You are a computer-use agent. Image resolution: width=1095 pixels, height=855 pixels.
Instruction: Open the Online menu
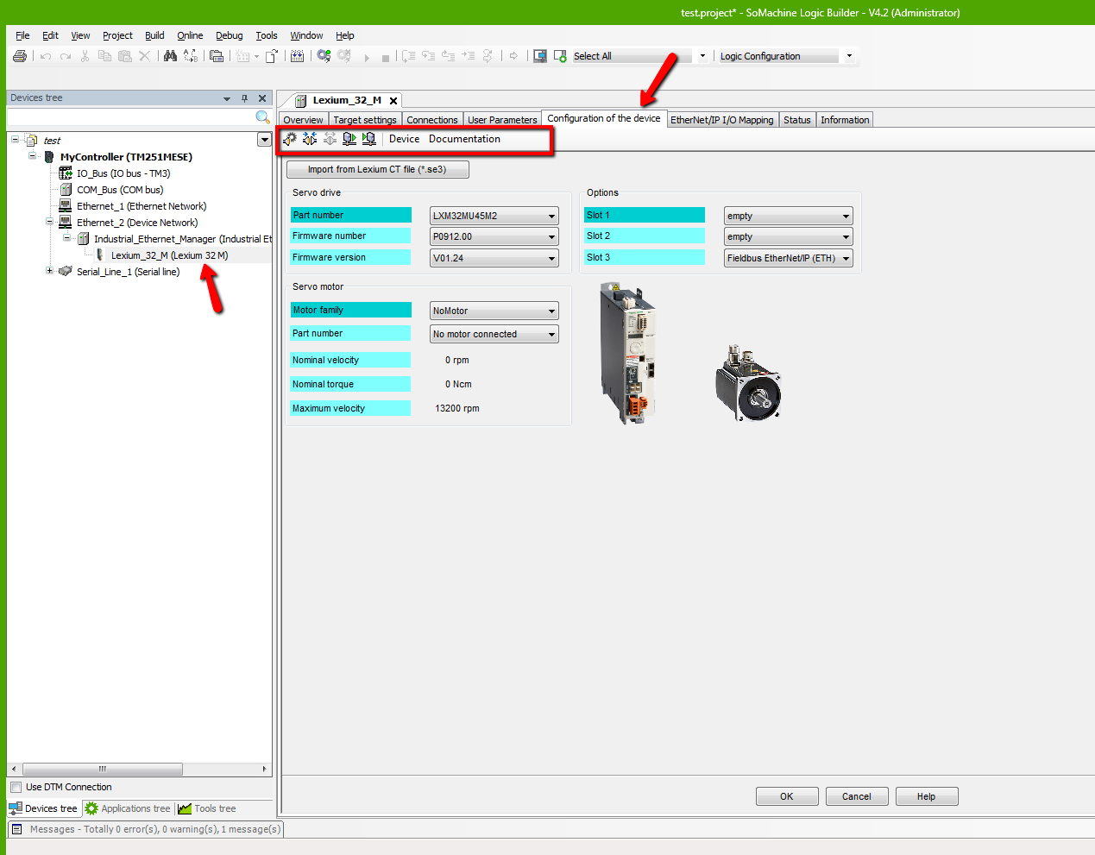[190, 35]
